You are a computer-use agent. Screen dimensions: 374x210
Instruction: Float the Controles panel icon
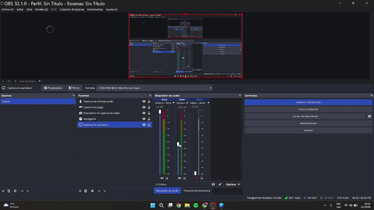pos(371,96)
